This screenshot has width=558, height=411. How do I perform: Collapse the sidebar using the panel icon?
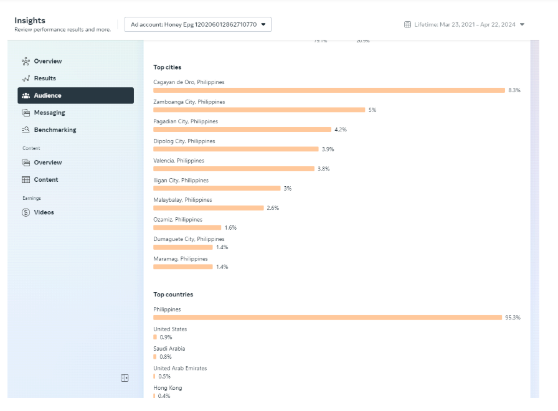tap(125, 378)
